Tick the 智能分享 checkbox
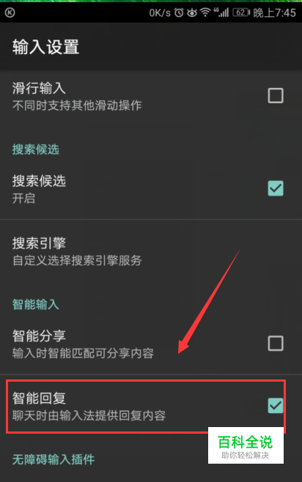The image size is (302, 482). 276,344
